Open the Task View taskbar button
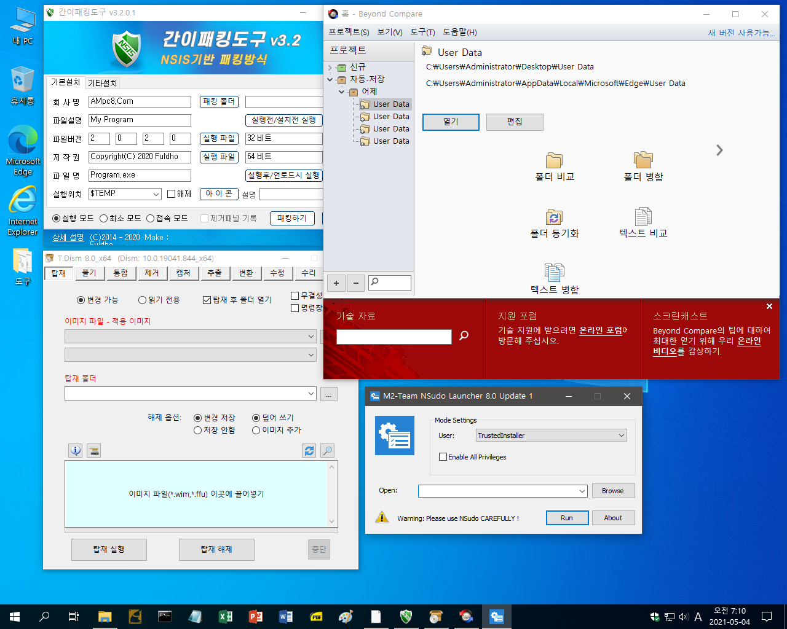The height and width of the screenshot is (629, 787). (x=74, y=616)
